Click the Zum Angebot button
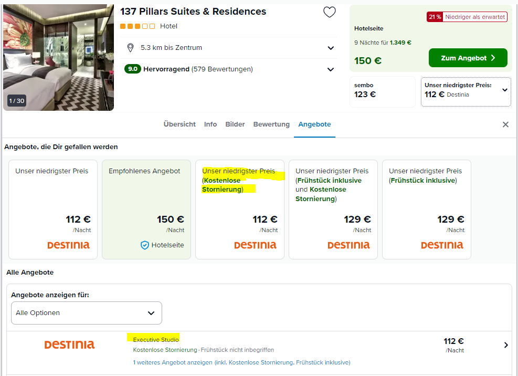The height and width of the screenshot is (376, 518). [x=468, y=58]
